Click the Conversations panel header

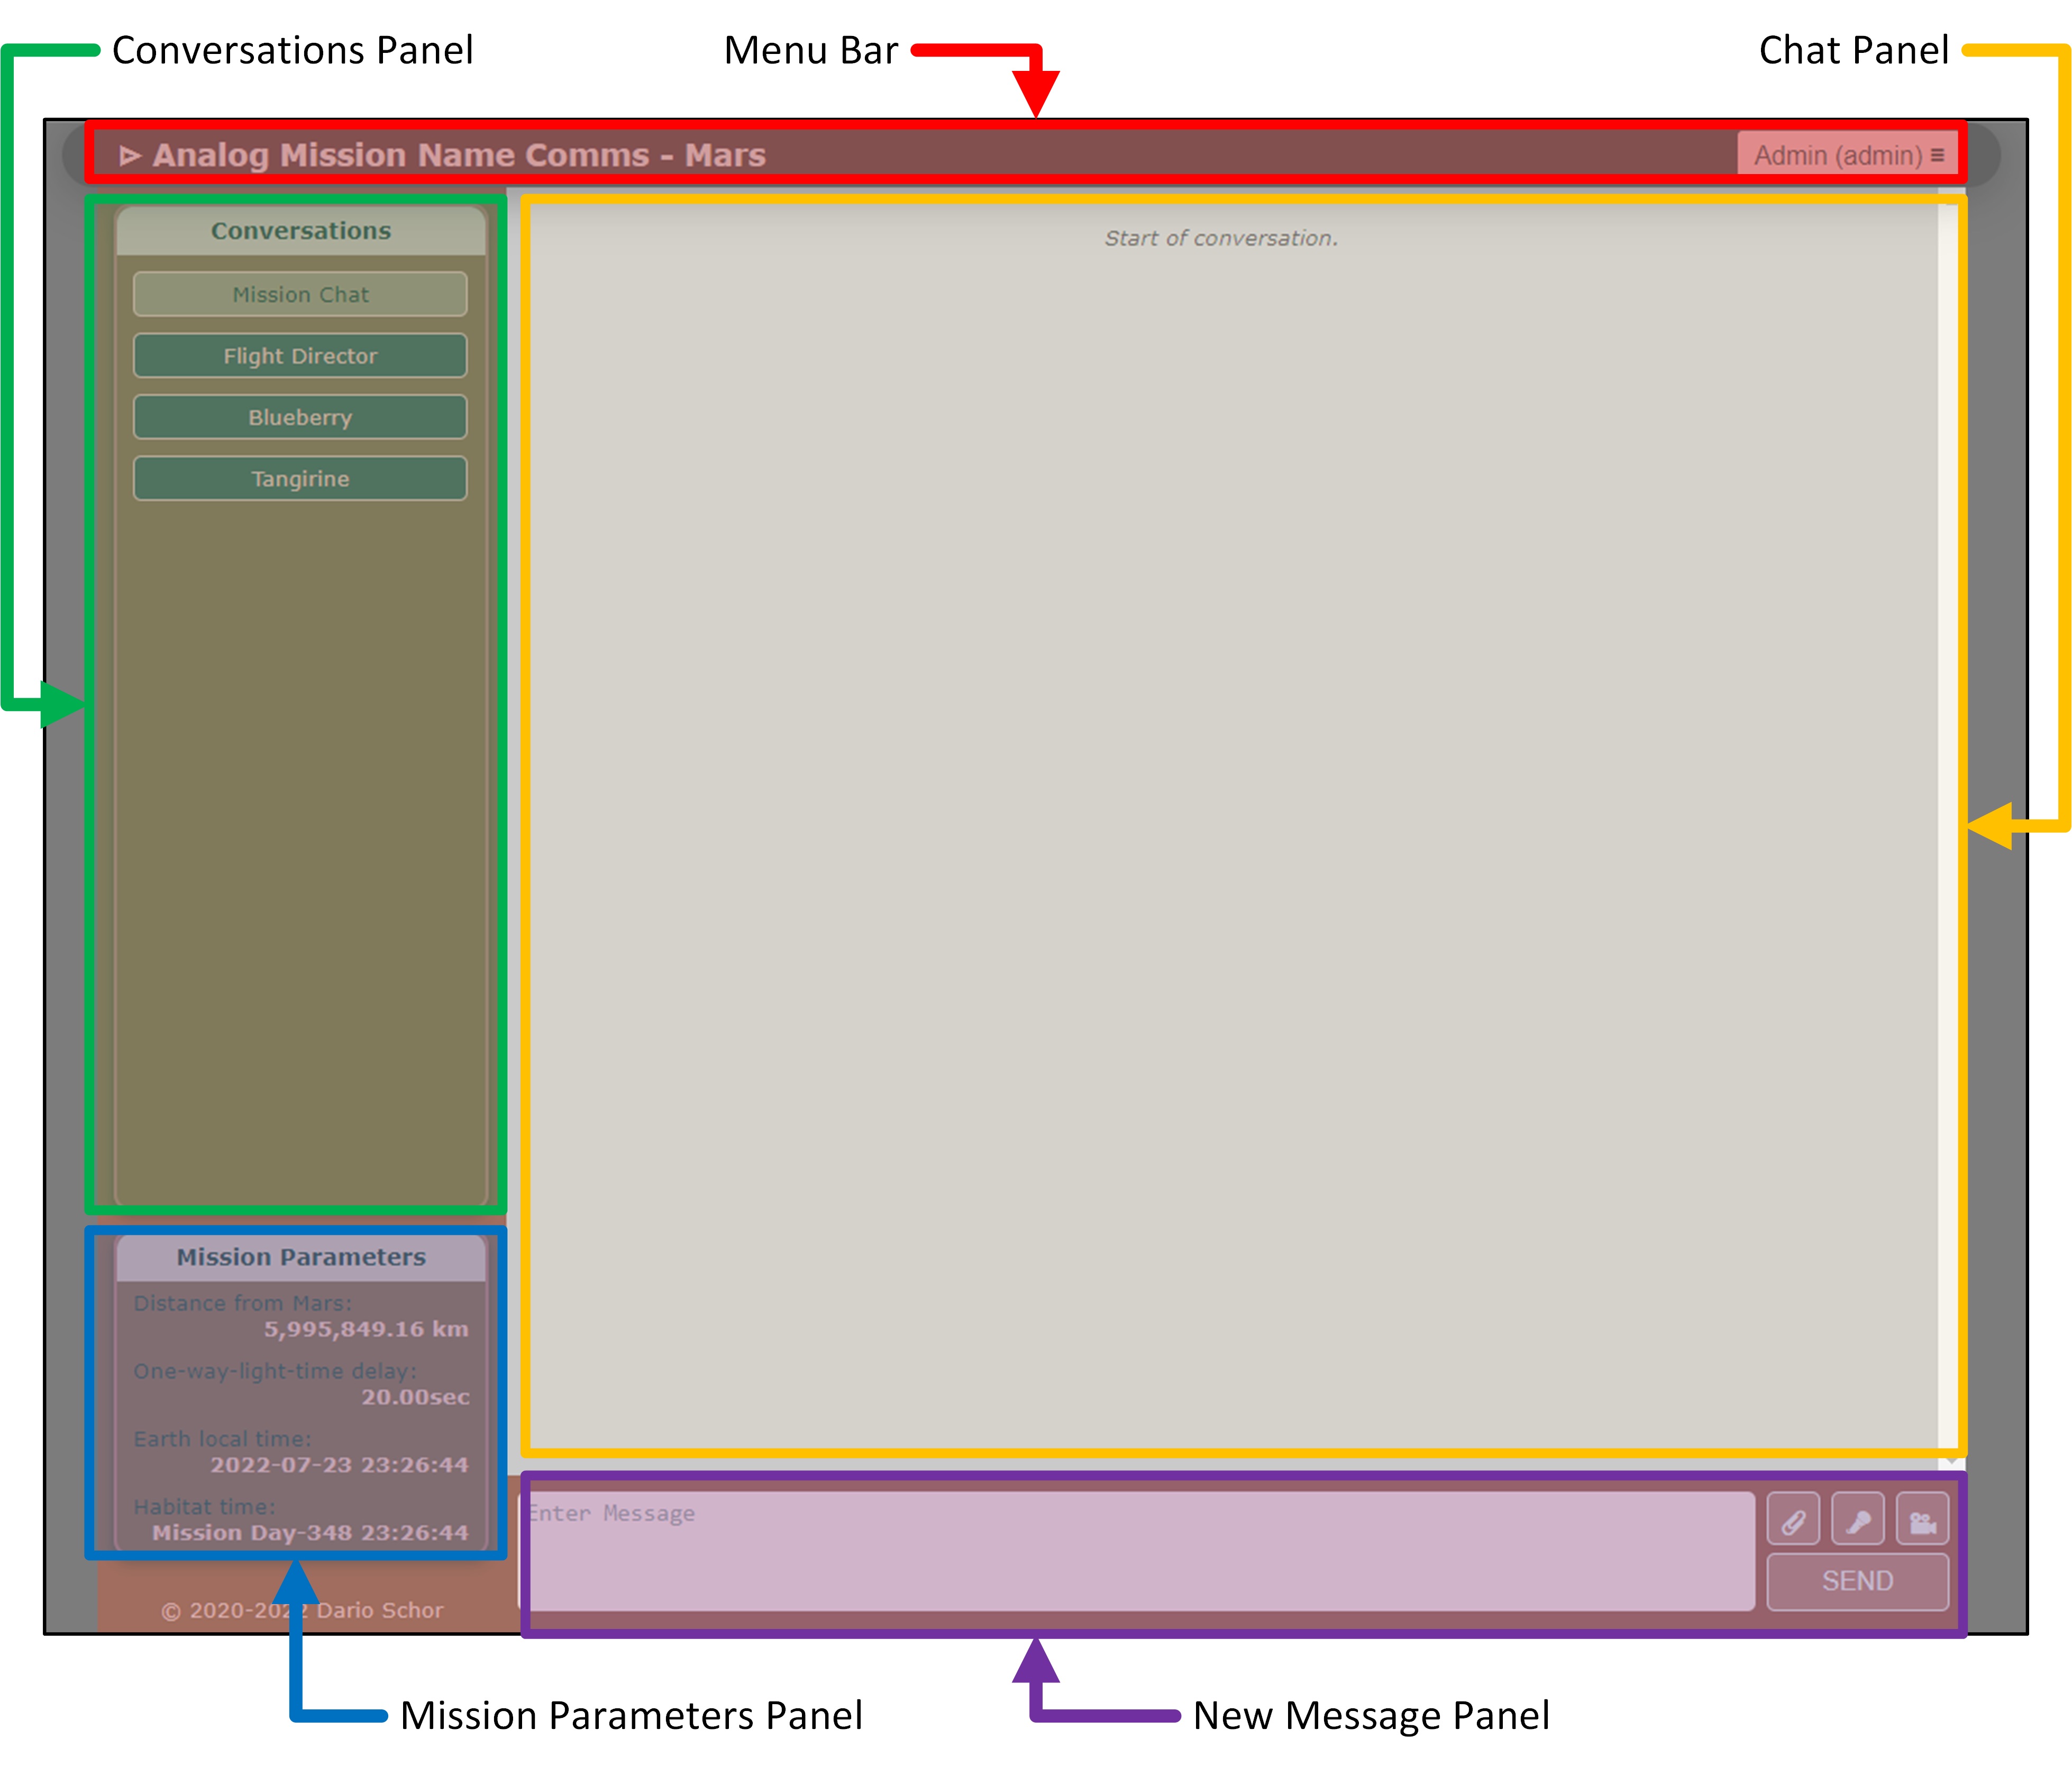(x=301, y=231)
